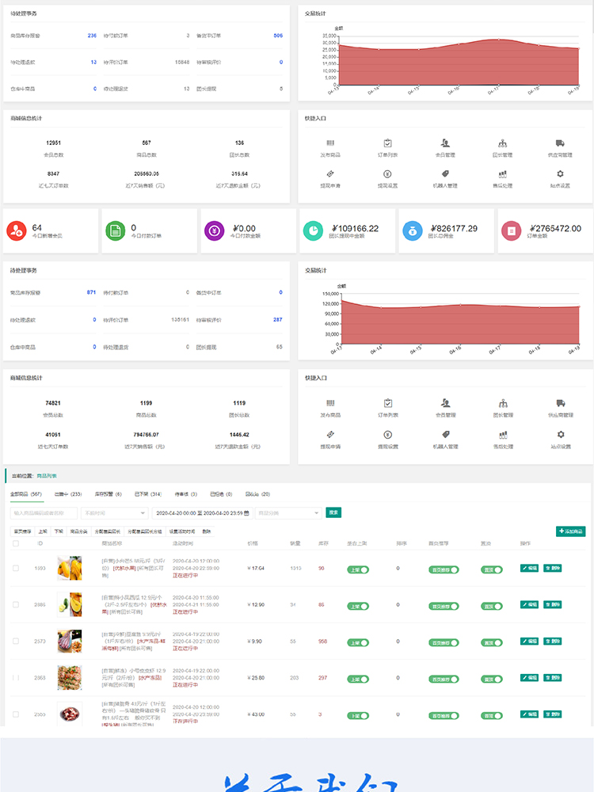Open 供应商管理 truck icon in upper quick-entry panel
Image resolution: width=594 pixels, height=792 pixels.
[560, 143]
